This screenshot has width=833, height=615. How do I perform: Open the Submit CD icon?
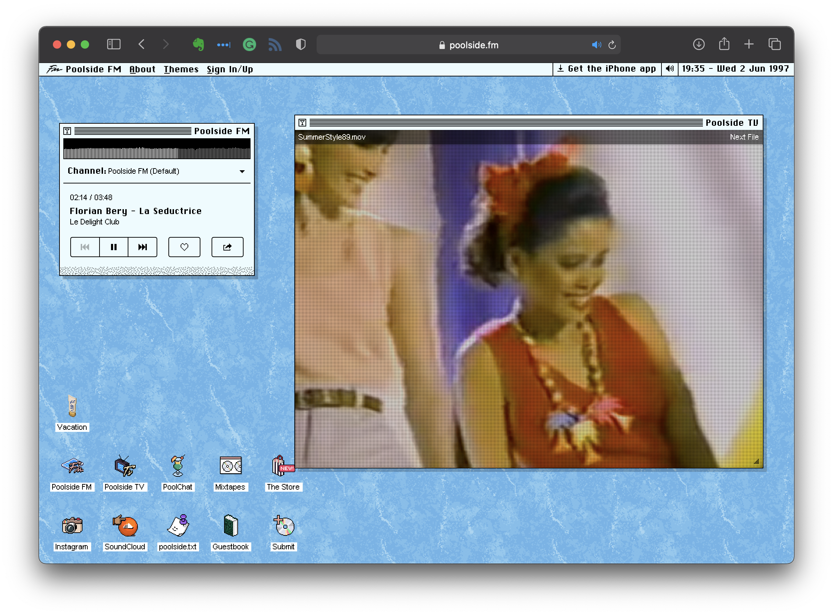point(284,526)
